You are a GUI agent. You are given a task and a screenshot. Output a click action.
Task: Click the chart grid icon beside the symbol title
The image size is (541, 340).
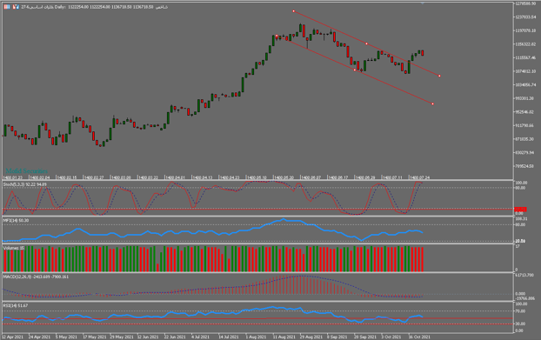tap(7, 7)
